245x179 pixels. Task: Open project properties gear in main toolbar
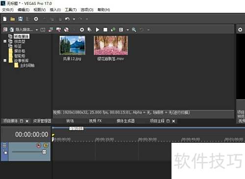[36, 19]
